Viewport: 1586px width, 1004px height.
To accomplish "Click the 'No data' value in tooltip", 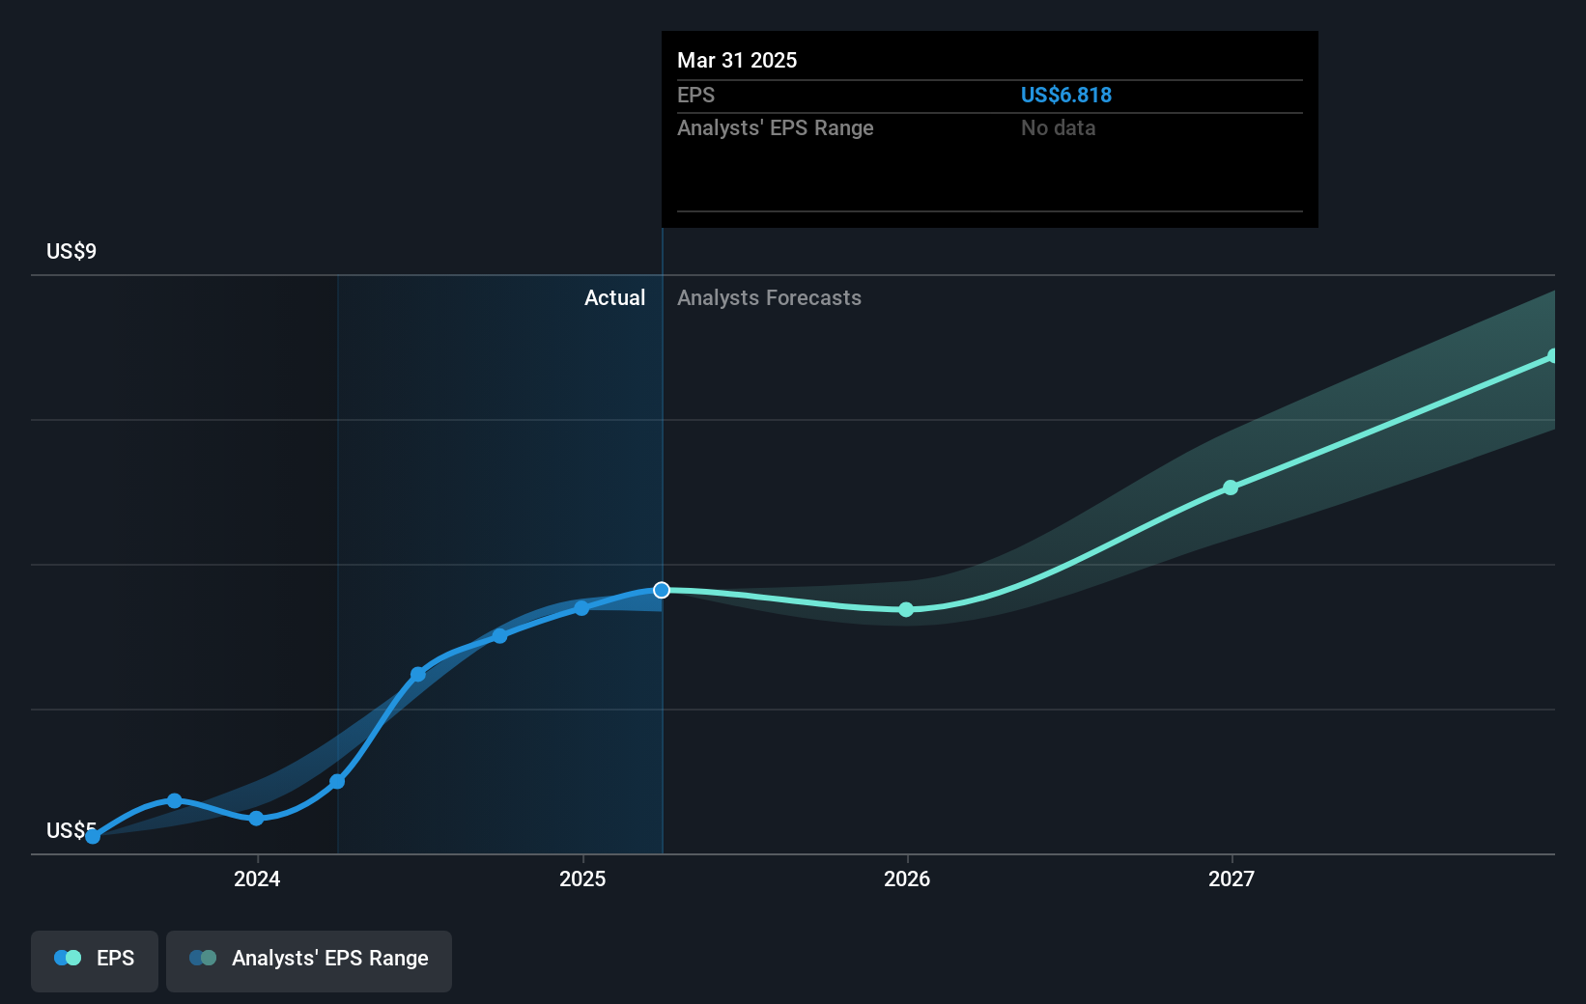I will pos(1059,127).
